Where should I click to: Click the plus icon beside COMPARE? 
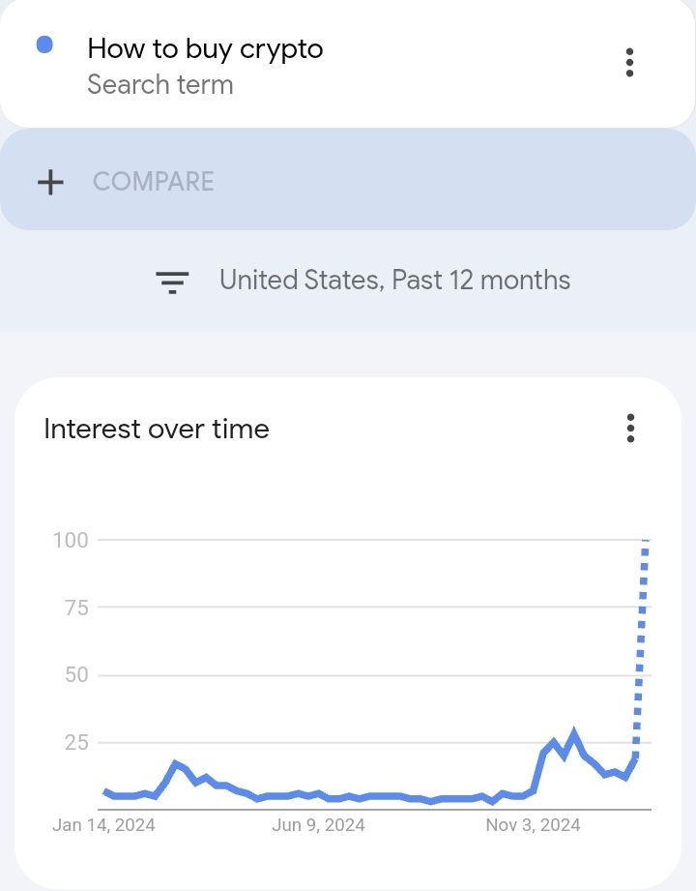[50, 183]
